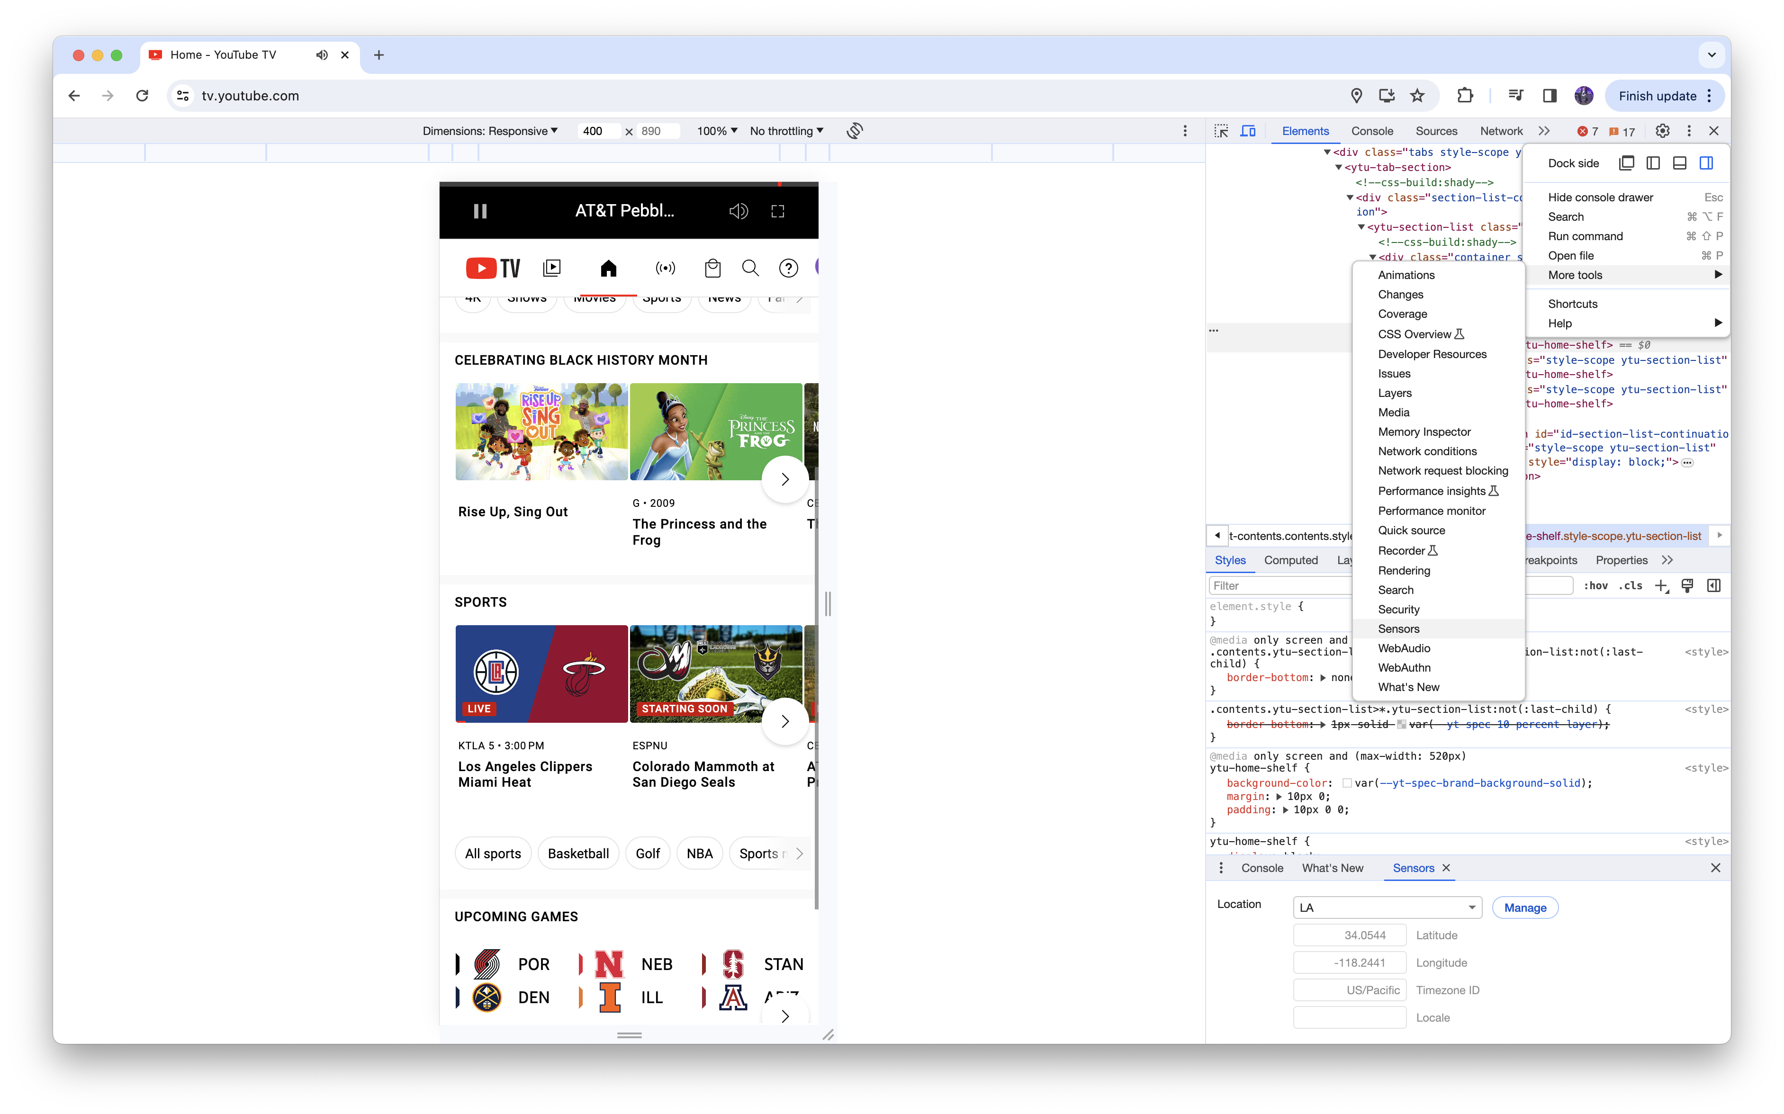Open YouTube TV Live icon
This screenshot has height=1114, width=1784.
coord(665,268)
